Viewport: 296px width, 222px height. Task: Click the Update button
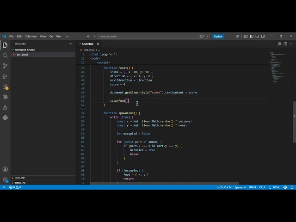[218, 36]
